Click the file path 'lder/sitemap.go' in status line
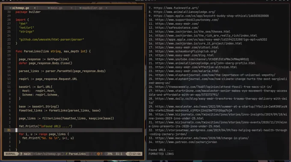Screen dimensions: 291x162 coord(48,154)
